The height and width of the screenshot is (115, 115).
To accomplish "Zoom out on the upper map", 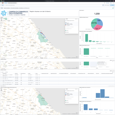I will coord(2,20).
